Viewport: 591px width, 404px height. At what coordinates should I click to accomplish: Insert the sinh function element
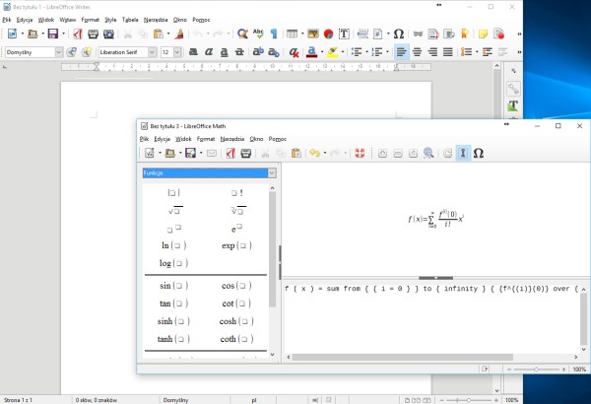pyautogui.click(x=172, y=320)
